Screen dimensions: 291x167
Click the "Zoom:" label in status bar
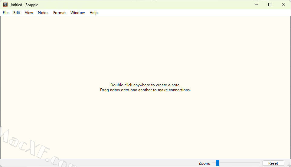204,163
